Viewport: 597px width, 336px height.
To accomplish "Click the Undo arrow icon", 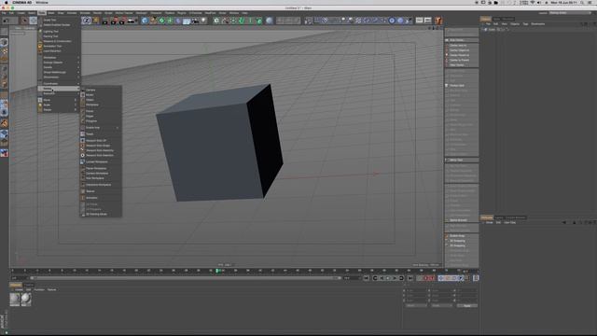I will 6,21.
